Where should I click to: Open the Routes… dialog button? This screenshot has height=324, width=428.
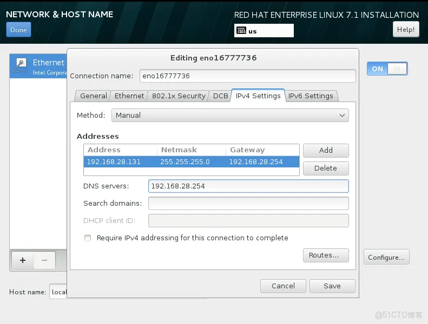[x=326, y=255]
